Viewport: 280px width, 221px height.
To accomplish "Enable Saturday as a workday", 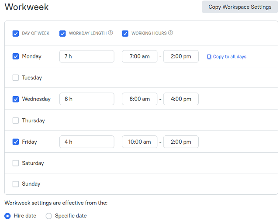I will tap(16, 163).
